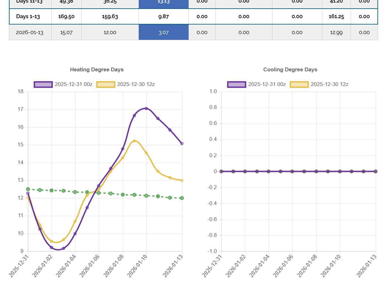Click yellow line's final point at 2026-01-13
Viewport: 387px width, 287px height.
(182, 181)
